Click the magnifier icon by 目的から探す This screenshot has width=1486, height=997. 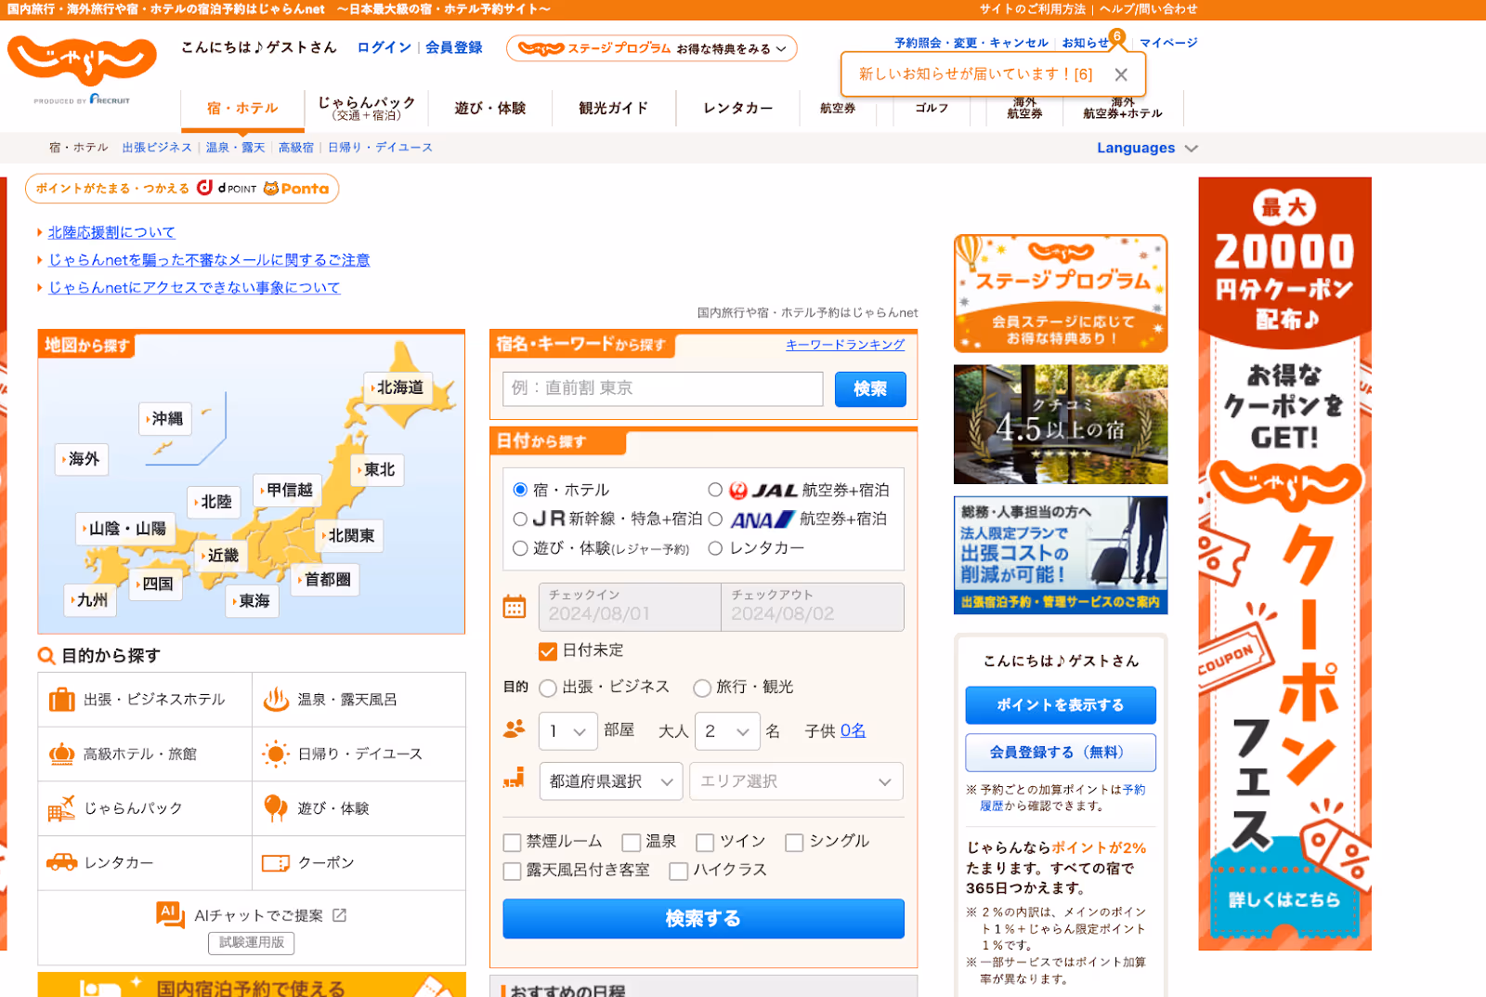46,656
